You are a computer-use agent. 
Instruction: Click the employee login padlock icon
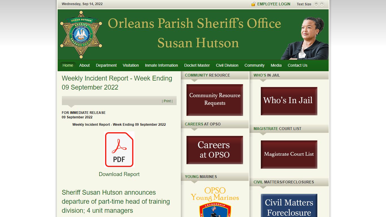click(253, 4)
